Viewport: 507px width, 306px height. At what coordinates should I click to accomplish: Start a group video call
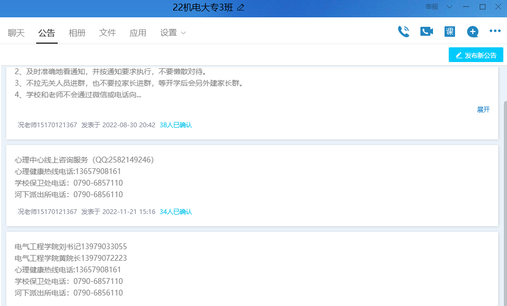point(426,32)
